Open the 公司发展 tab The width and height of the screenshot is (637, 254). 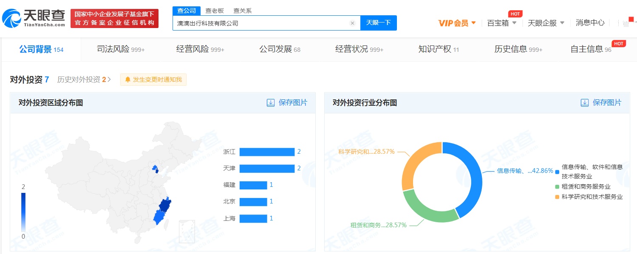coord(280,49)
